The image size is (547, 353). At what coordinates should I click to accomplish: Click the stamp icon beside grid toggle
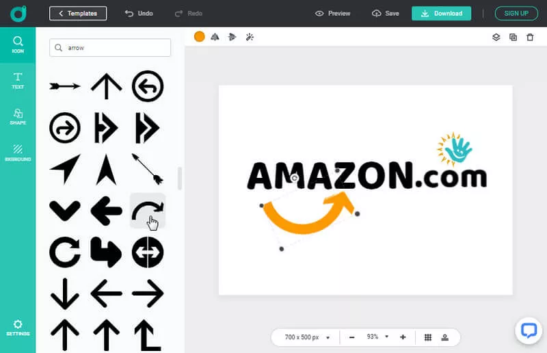coord(445,337)
